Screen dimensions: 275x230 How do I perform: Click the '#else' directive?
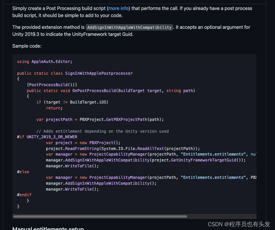(x=23, y=172)
